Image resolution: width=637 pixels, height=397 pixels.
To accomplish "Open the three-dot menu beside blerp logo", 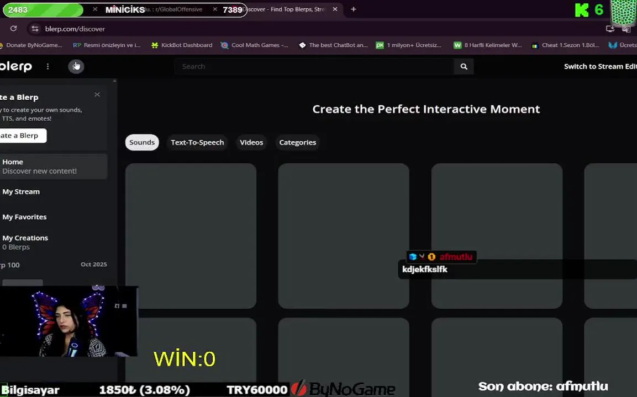I will pos(48,66).
